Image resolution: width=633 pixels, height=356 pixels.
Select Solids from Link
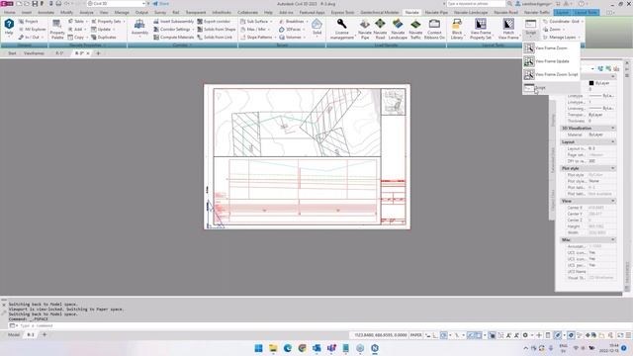click(x=215, y=38)
